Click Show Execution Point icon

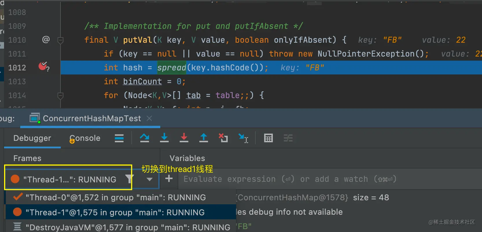pos(119,138)
